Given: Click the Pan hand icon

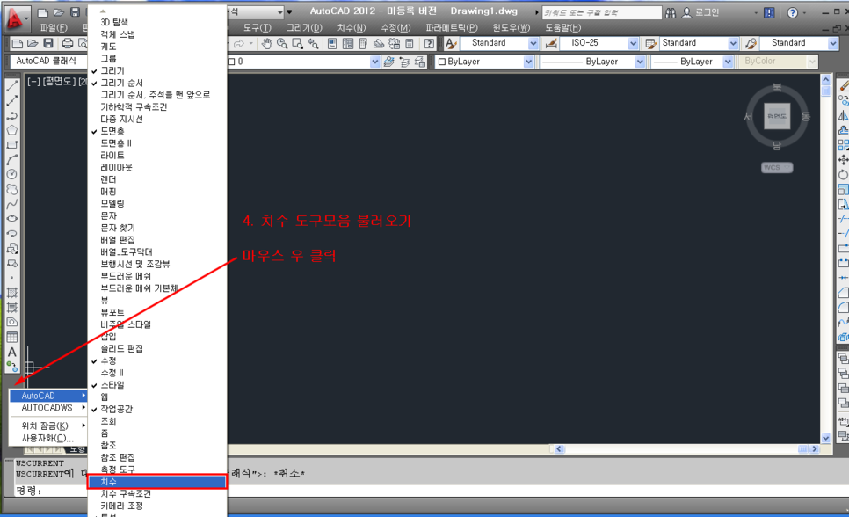Looking at the screenshot, I should tap(266, 43).
